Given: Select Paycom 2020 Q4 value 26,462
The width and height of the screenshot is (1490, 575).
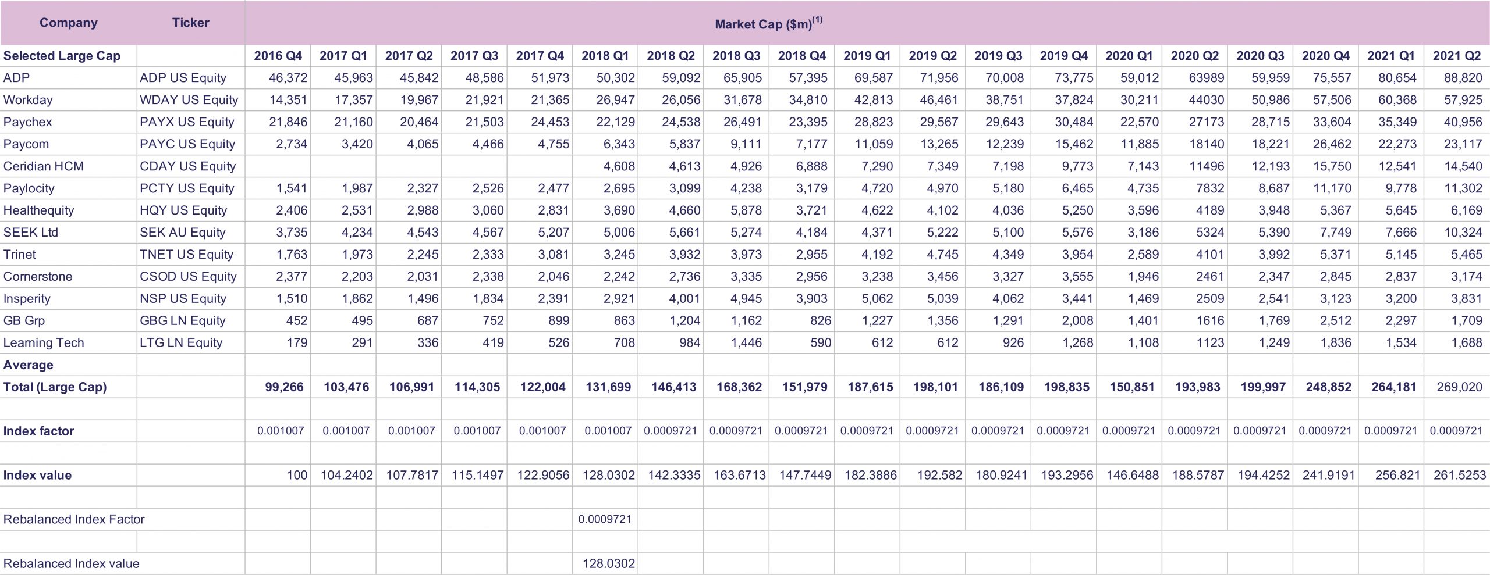Looking at the screenshot, I should [x=1332, y=144].
